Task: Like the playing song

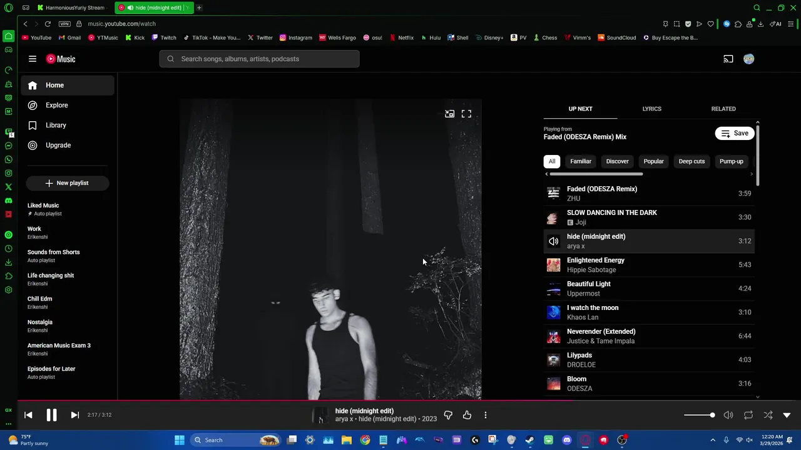Action: click(467, 415)
